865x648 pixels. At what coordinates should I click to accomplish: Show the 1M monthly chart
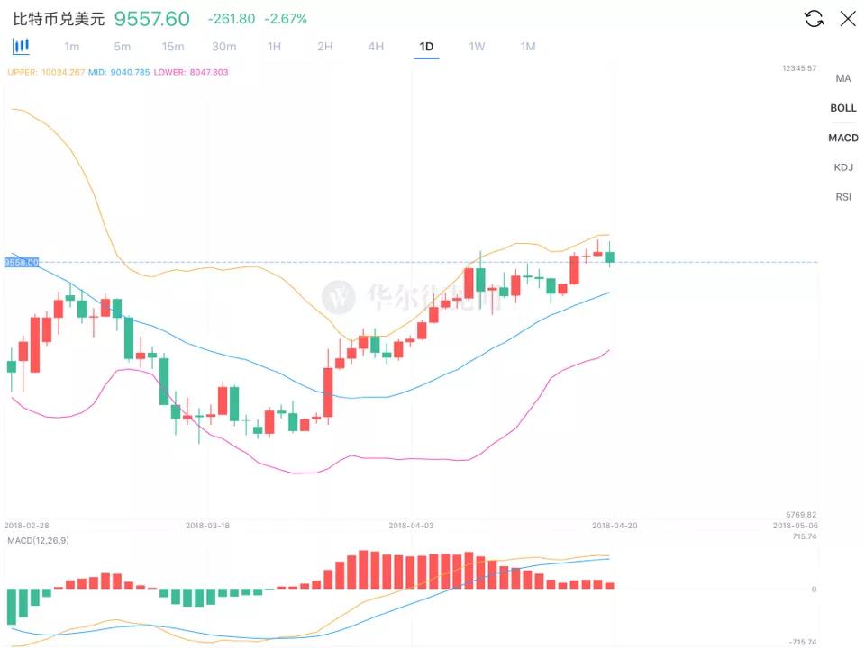coord(528,47)
